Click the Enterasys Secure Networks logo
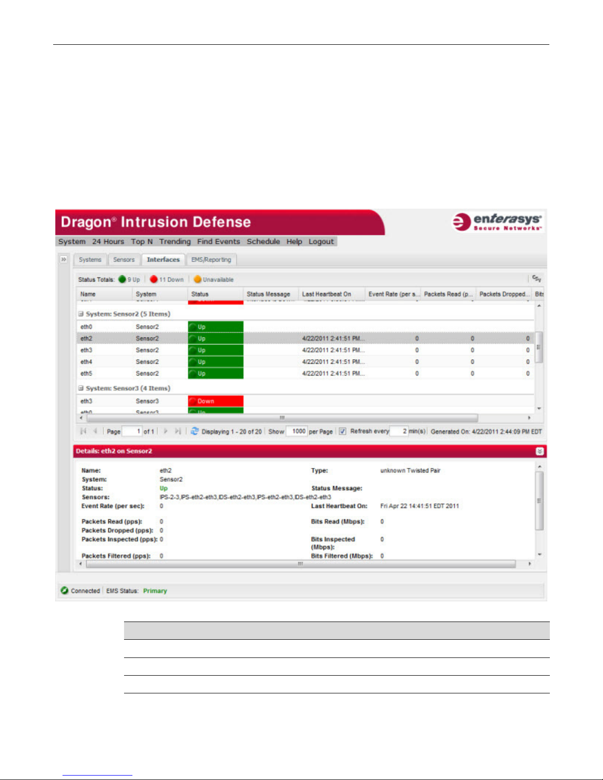 coord(497,222)
